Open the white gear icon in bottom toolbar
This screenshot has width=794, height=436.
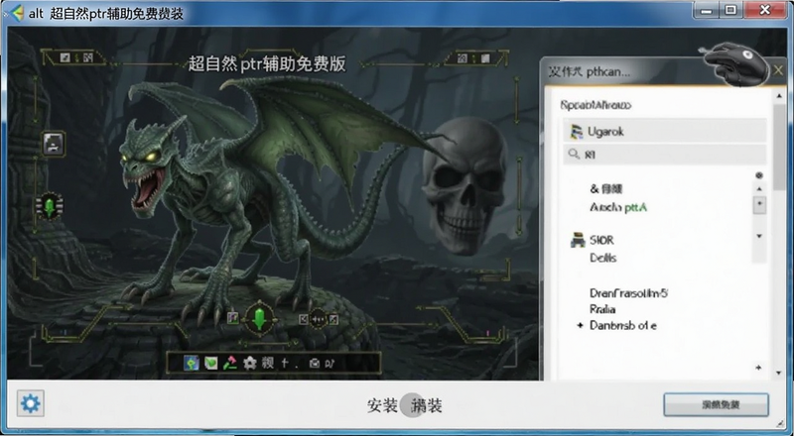pyautogui.click(x=250, y=363)
